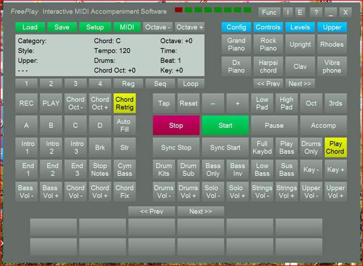Decrease drums volume with Drums Vol -
Image resolution: width=363 pixels, height=266 pixels.
pyautogui.click(x=164, y=192)
